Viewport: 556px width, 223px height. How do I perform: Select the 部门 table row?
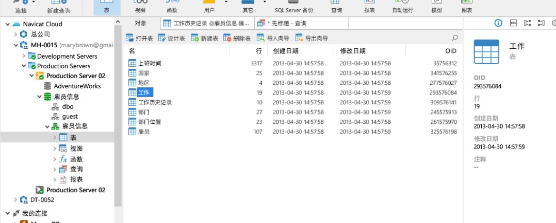coord(292,112)
